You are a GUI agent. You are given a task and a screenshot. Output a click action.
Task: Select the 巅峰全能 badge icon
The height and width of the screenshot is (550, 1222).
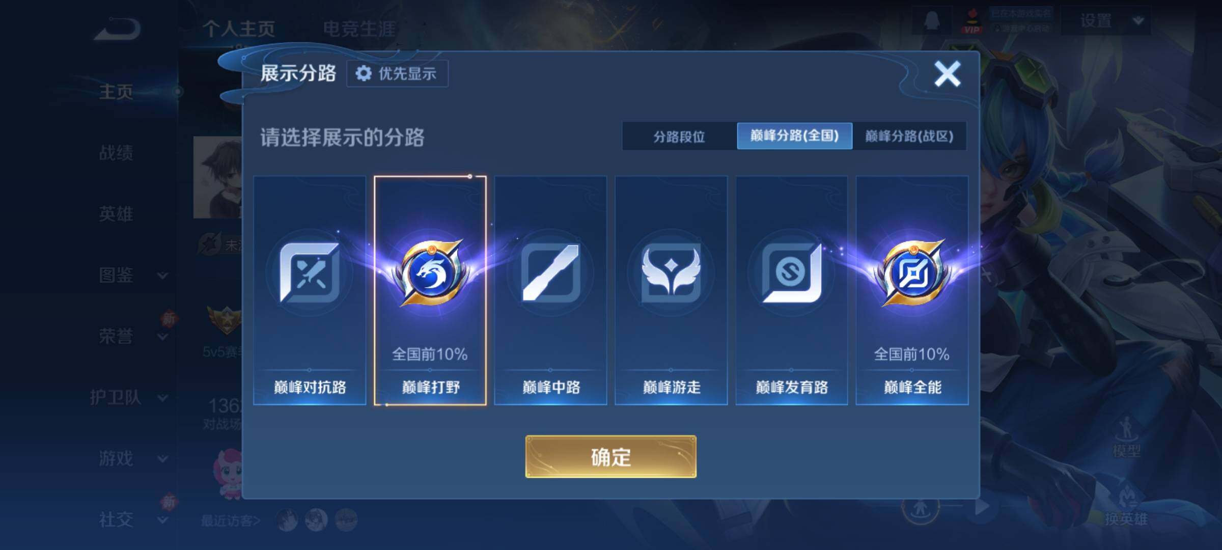pyautogui.click(x=912, y=272)
